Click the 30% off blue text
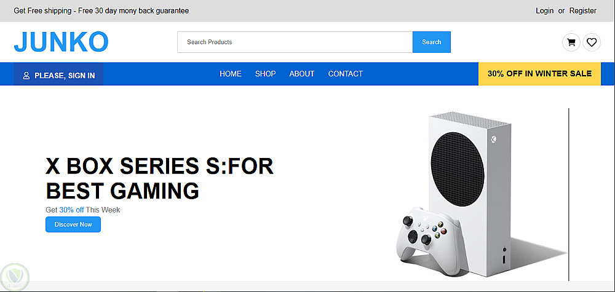 [71, 210]
